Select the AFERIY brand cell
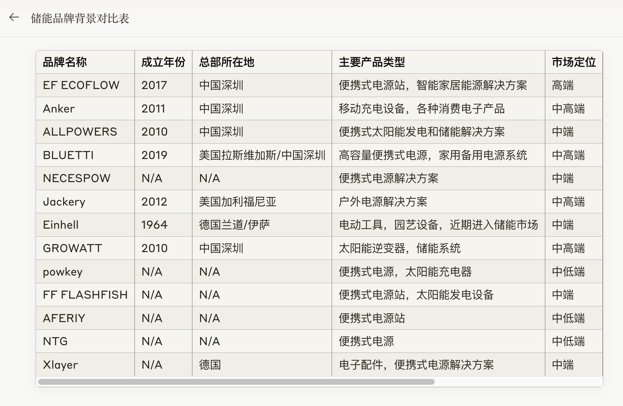This screenshot has width=623, height=406. (x=85, y=318)
